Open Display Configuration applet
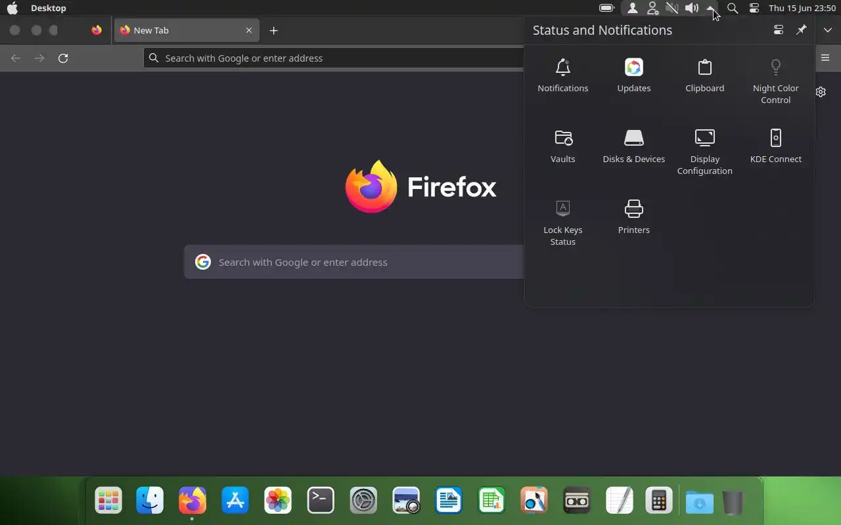The height and width of the screenshot is (525, 841). (704, 152)
